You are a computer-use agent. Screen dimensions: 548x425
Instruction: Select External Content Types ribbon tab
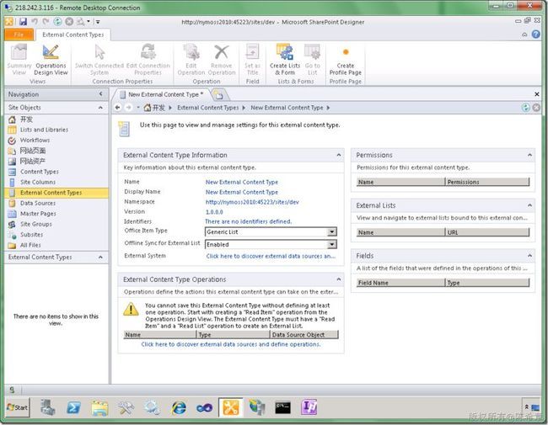[x=73, y=35]
